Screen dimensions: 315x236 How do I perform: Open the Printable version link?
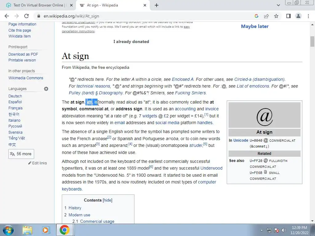(22, 60)
